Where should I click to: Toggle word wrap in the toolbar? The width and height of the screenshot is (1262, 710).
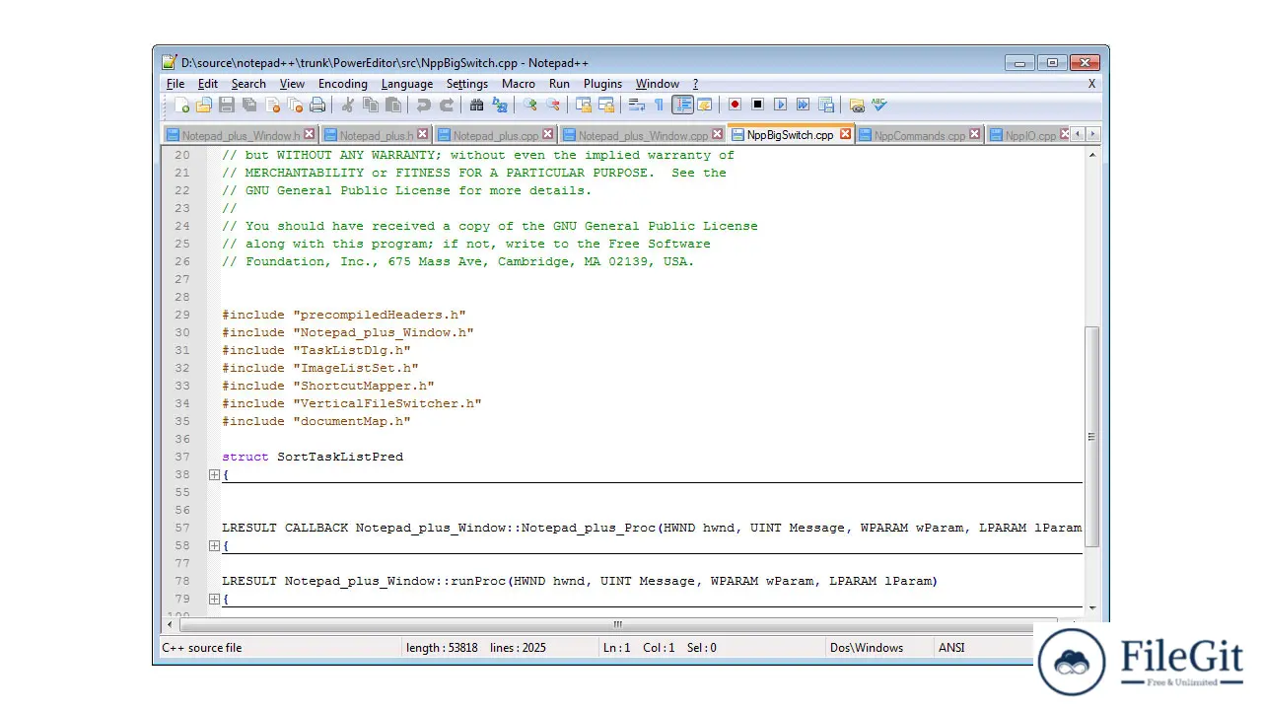coord(636,105)
